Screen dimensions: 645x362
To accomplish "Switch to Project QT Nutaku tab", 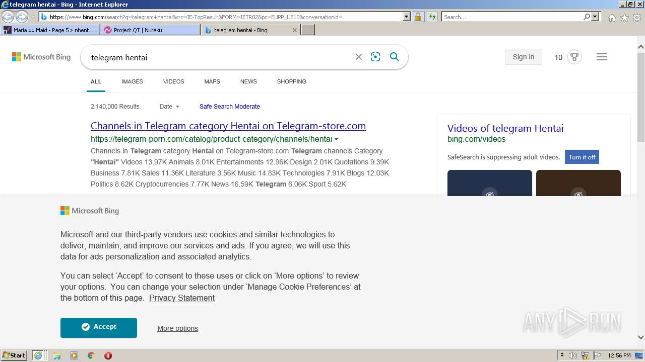I will pyautogui.click(x=150, y=30).
